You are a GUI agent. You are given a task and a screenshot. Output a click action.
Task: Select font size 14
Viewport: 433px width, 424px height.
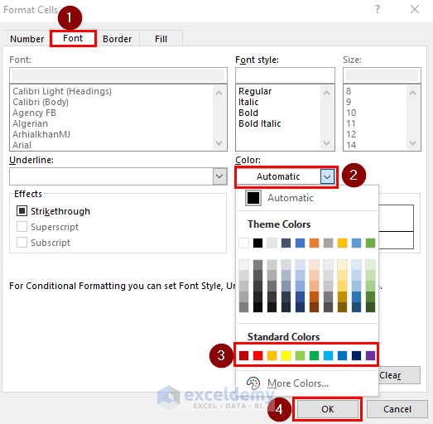click(351, 145)
